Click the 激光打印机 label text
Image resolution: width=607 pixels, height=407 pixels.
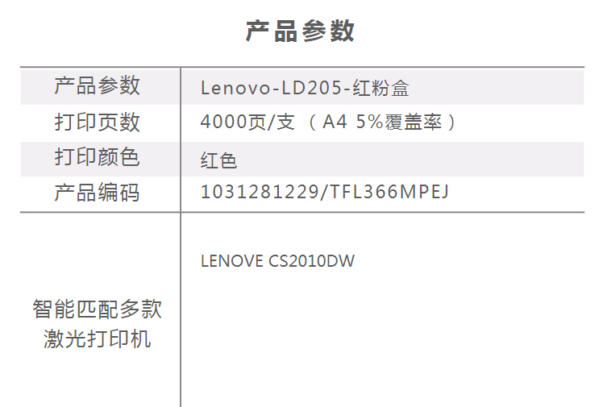97,338
